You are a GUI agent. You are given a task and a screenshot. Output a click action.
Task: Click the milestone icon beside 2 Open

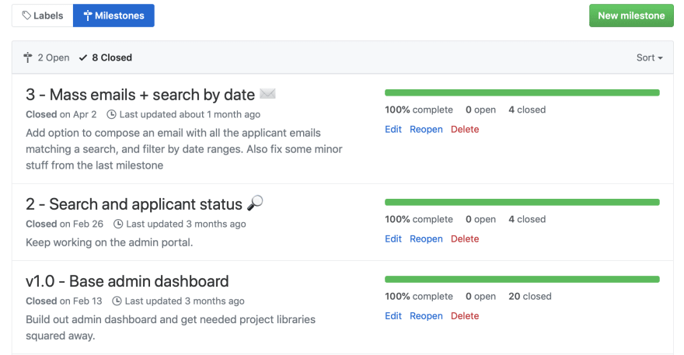[x=28, y=57]
